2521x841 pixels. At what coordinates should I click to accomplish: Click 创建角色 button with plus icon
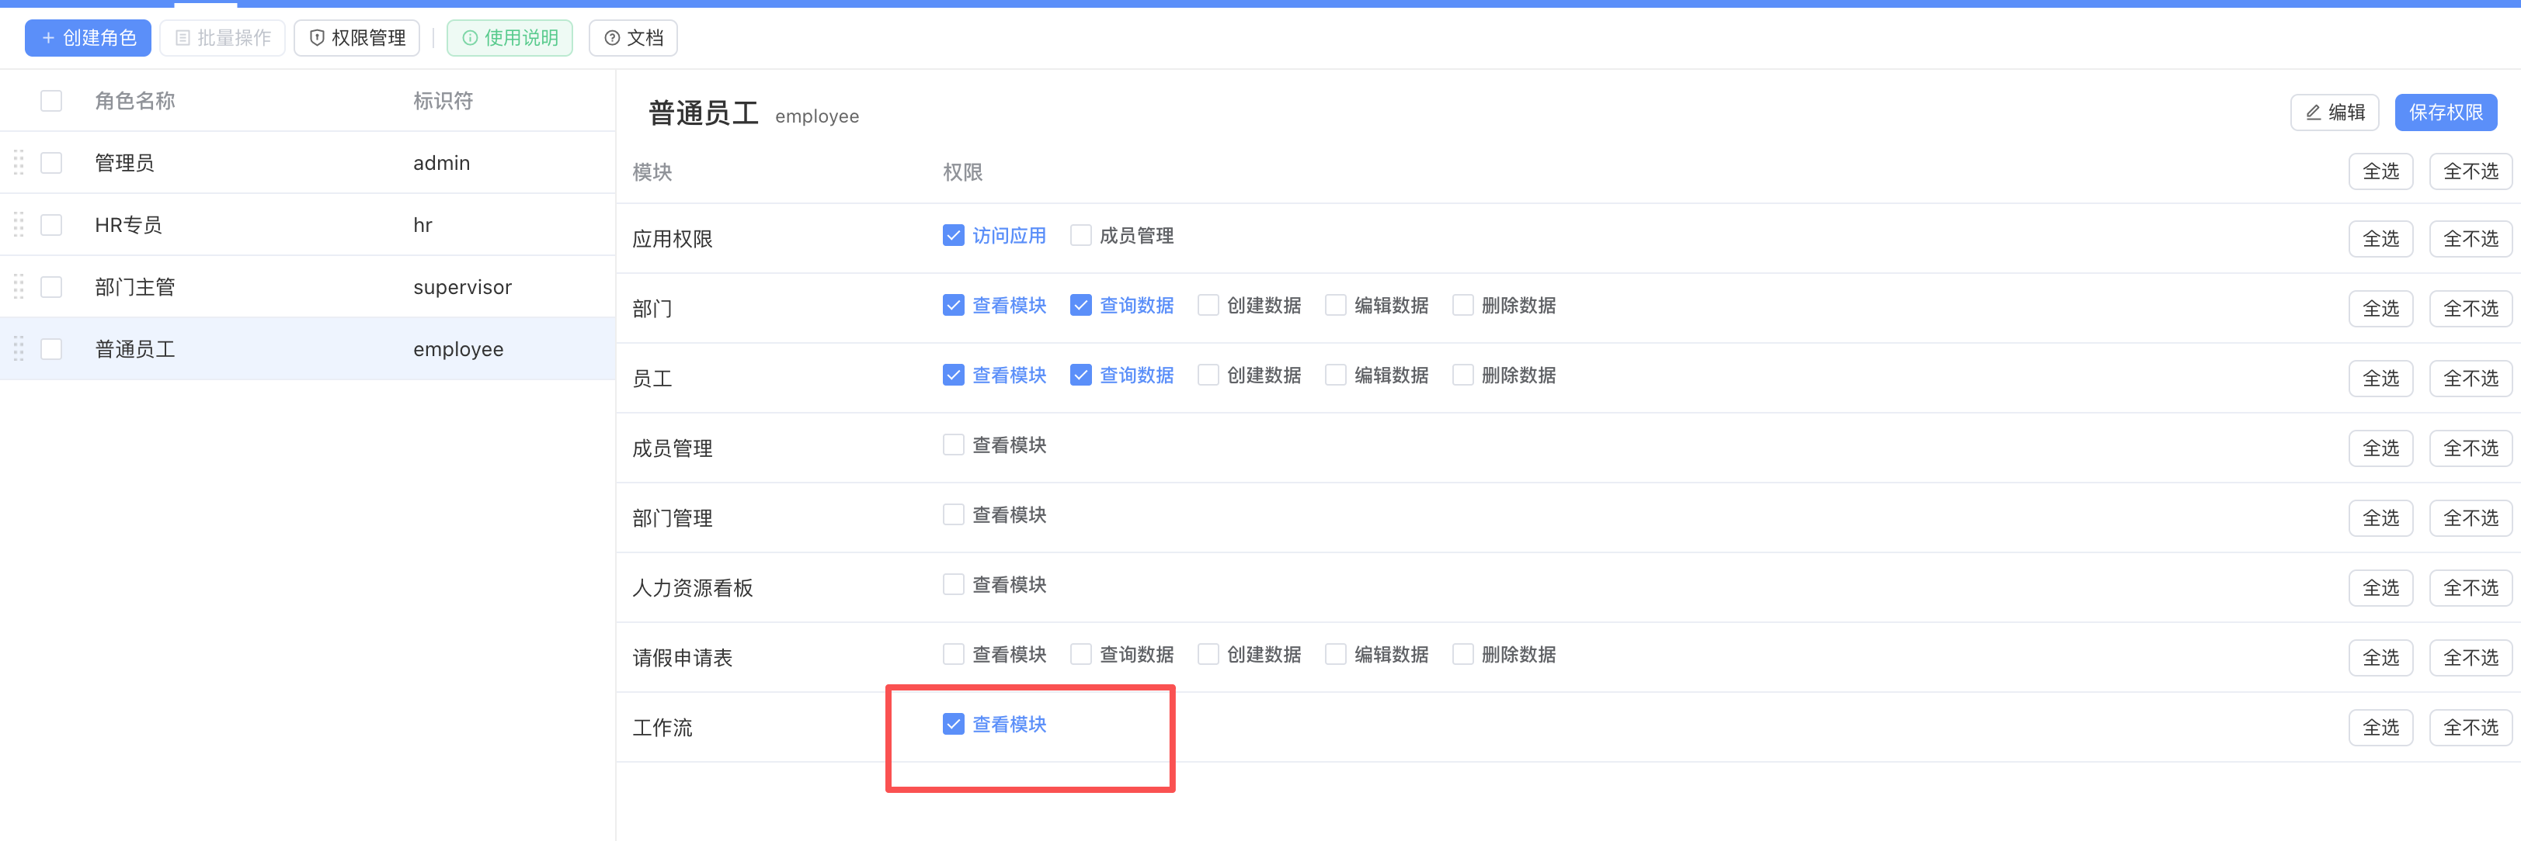88,38
